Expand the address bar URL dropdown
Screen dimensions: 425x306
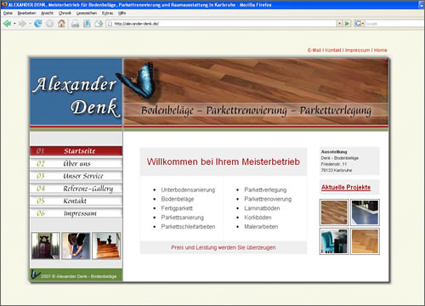pyautogui.click(x=339, y=24)
